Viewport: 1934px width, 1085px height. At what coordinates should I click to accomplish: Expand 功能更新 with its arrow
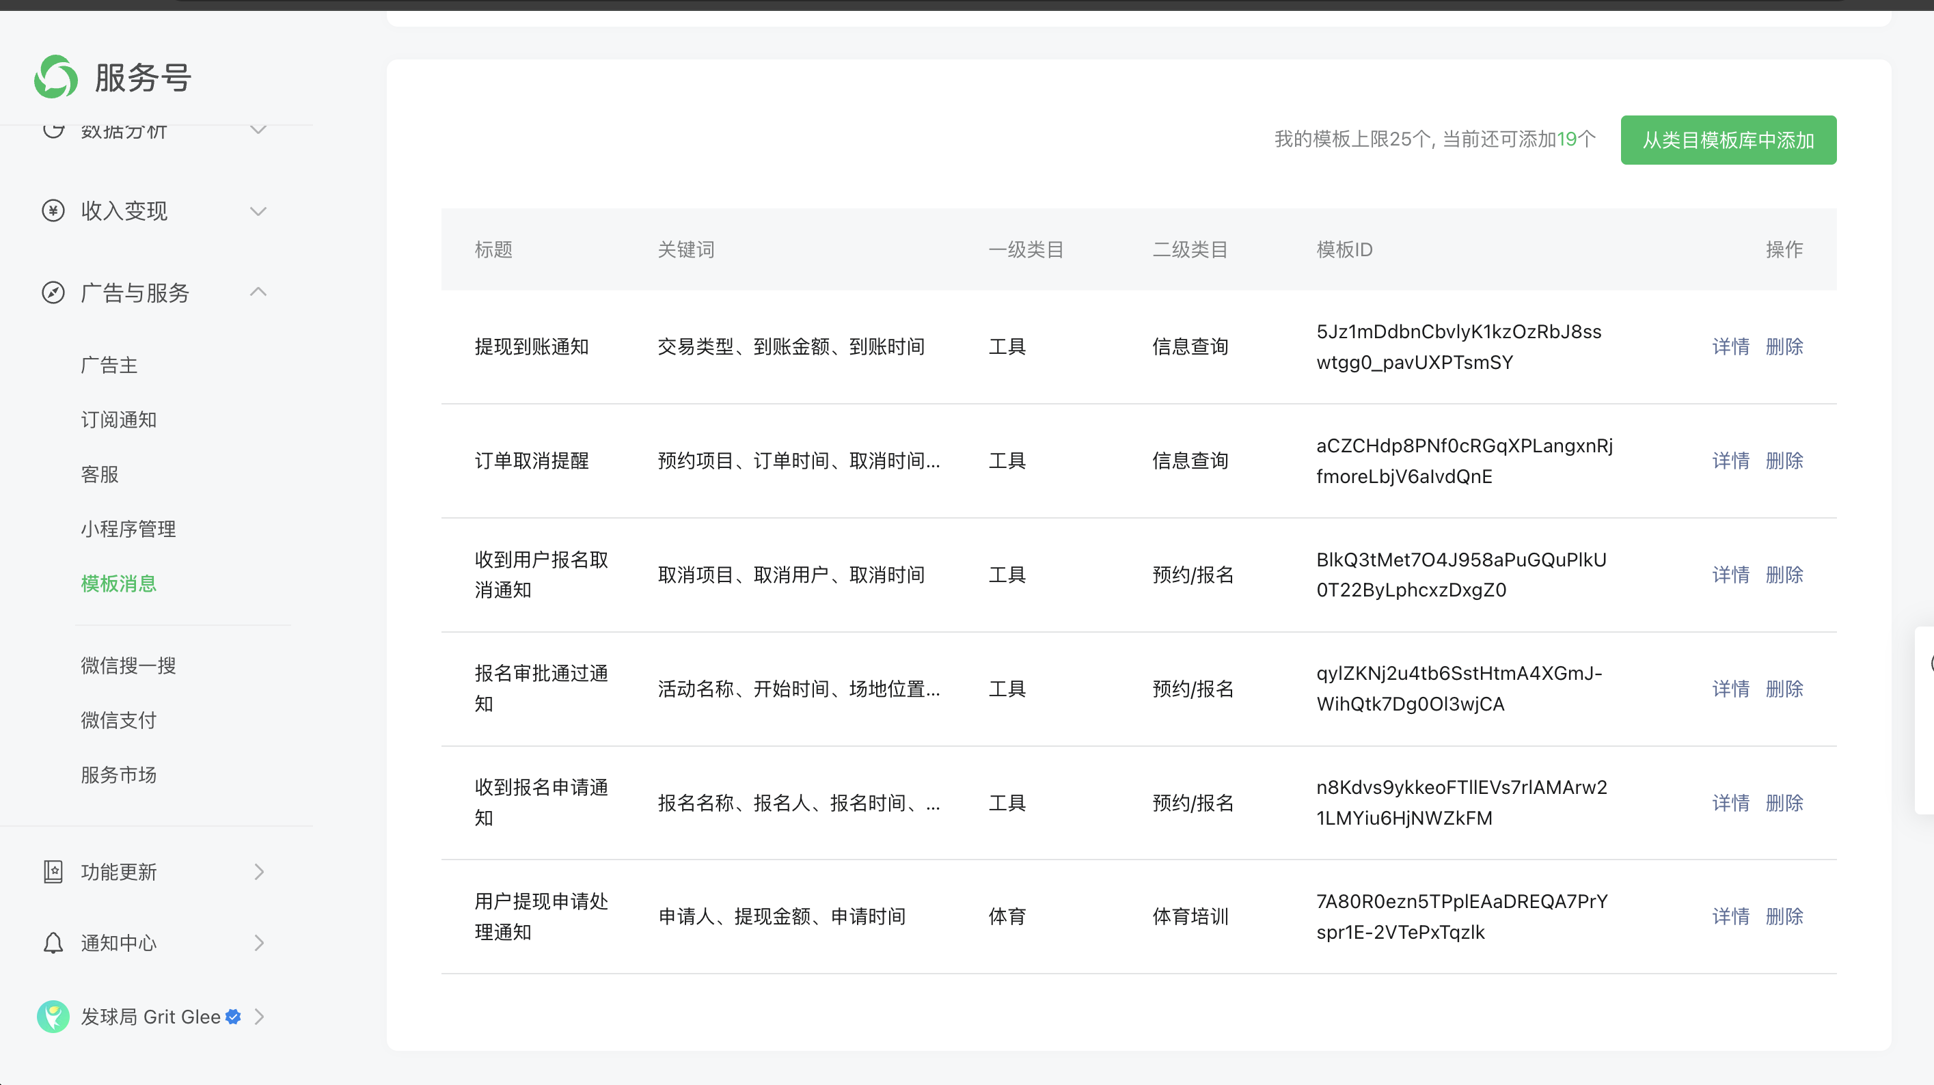[x=259, y=872]
